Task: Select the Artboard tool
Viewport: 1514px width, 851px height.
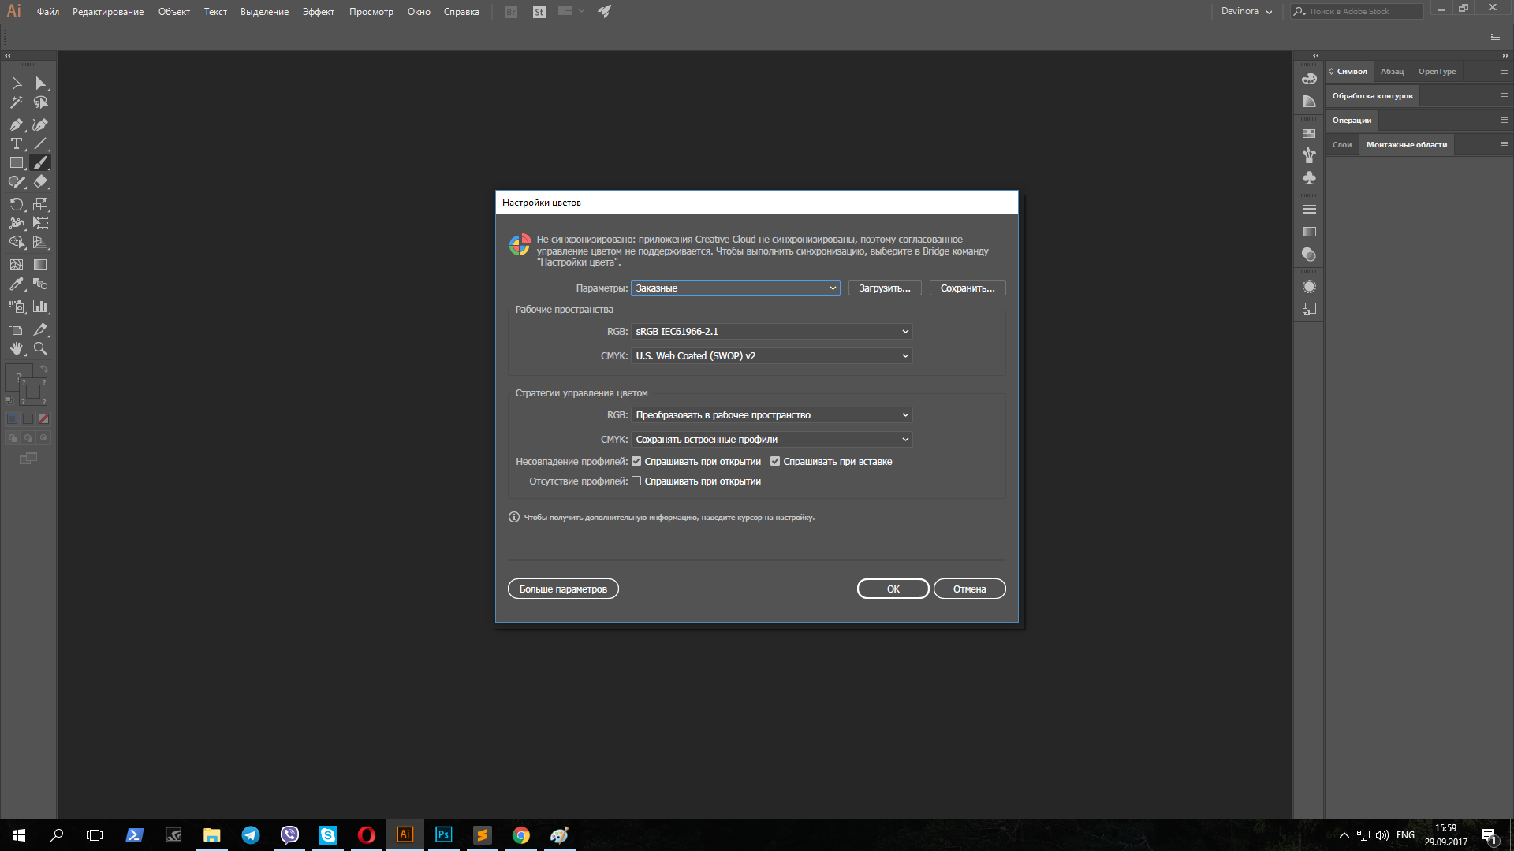Action: click(17, 329)
